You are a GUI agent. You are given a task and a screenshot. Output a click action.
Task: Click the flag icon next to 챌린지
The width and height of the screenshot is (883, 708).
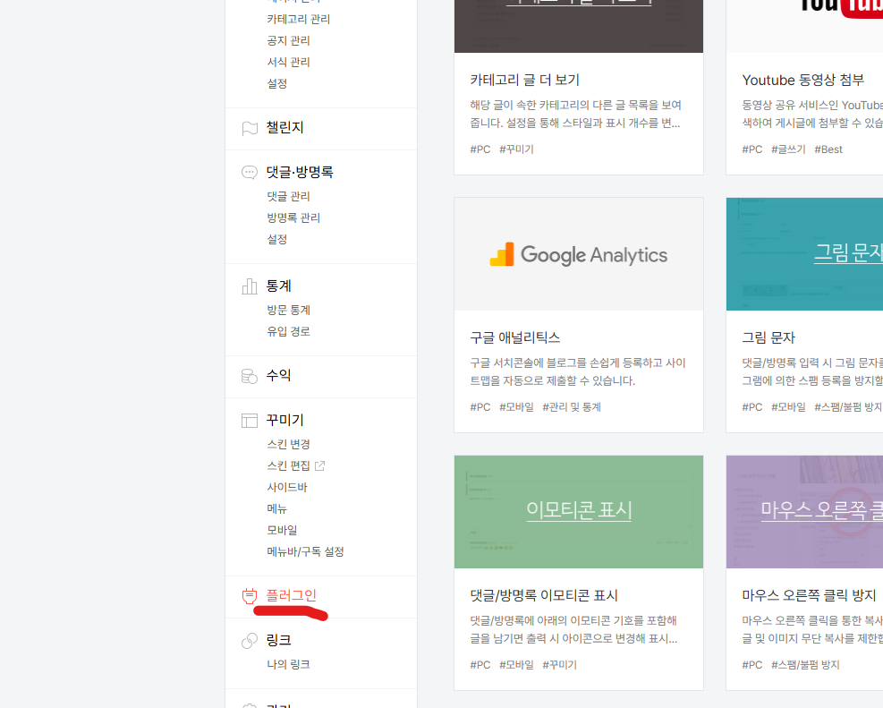pos(250,128)
